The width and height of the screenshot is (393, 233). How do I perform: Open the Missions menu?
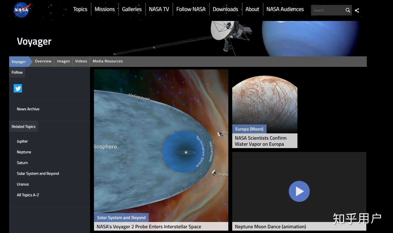coord(105,9)
